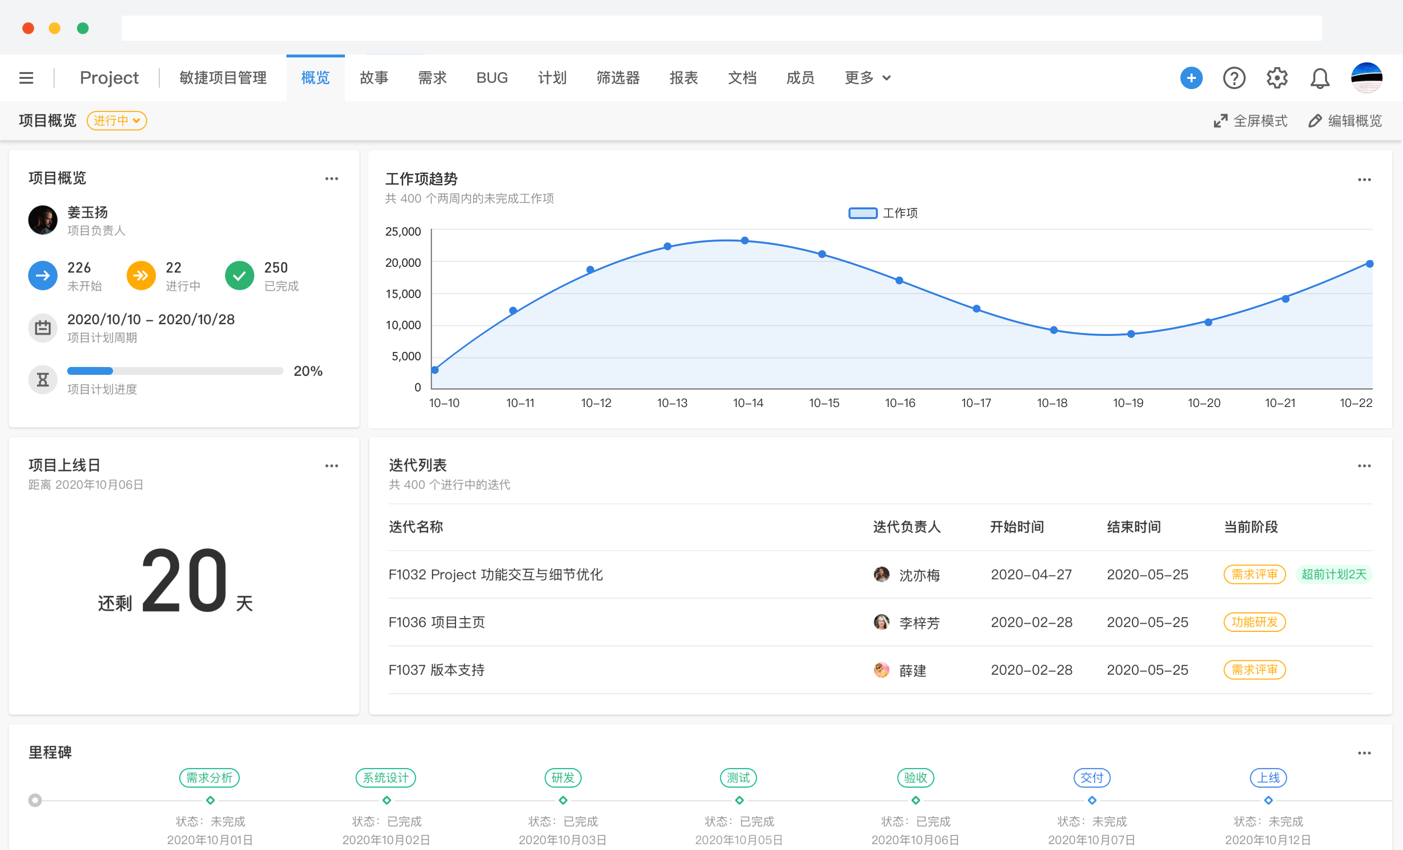This screenshot has width=1403, height=850.
Task: Click the notification bell icon
Action: click(x=1320, y=78)
